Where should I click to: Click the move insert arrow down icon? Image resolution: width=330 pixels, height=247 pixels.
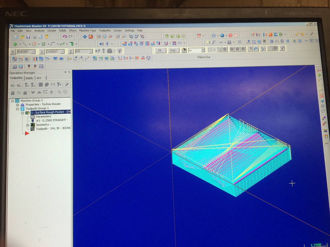[33, 92]
